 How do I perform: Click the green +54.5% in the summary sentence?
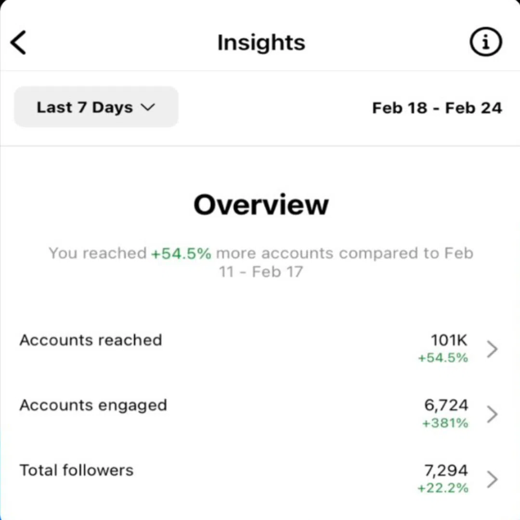(x=181, y=253)
